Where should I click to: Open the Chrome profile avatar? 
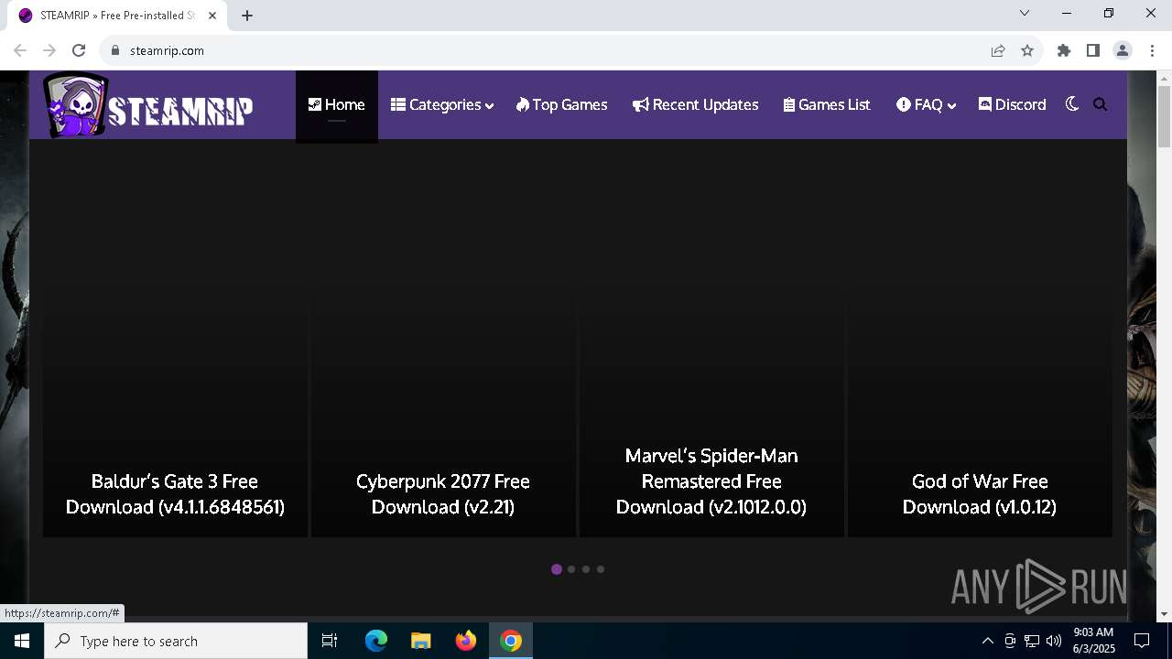(x=1123, y=50)
